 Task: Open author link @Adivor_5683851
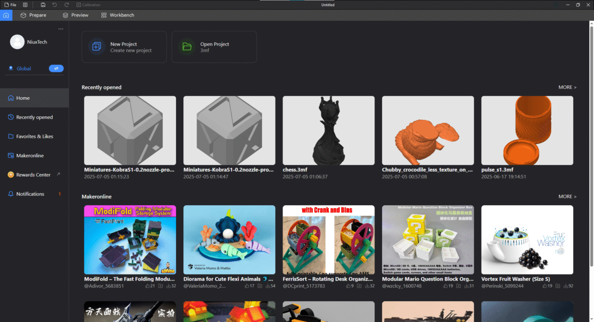pos(104,286)
